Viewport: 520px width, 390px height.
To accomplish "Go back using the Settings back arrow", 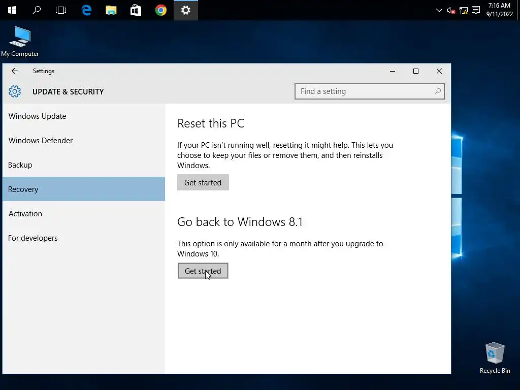I will click(x=15, y=71).
